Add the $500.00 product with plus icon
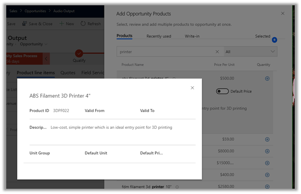 point(267,78)
